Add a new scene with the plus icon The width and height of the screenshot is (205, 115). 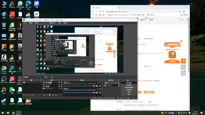tap(24, 95)
